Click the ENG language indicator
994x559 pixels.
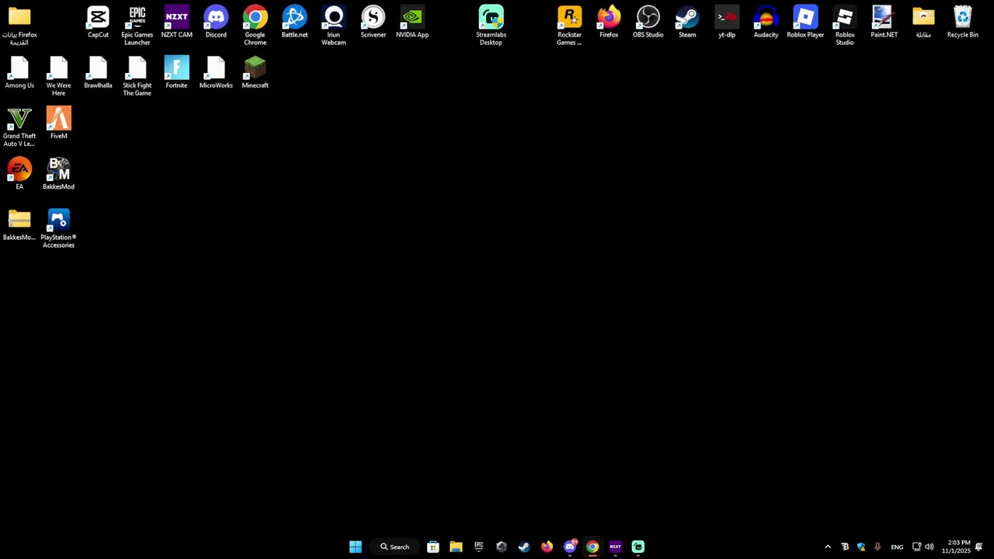pyautogui.click(x=897, y=547)
